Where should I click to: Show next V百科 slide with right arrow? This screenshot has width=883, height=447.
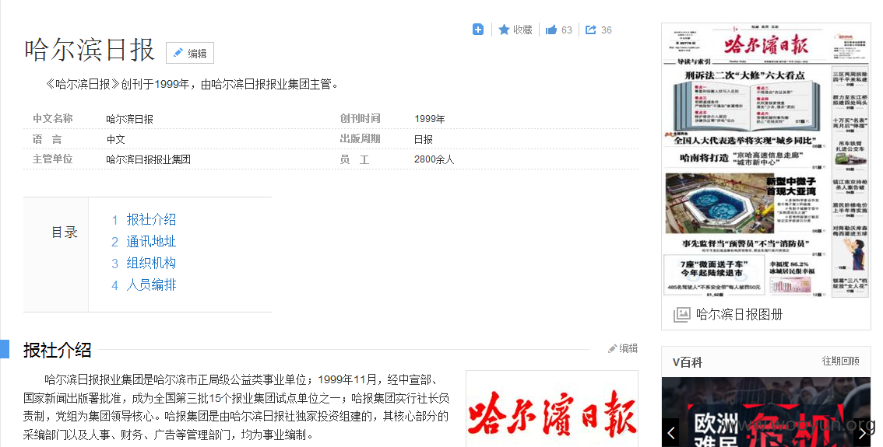click(863, 434)
